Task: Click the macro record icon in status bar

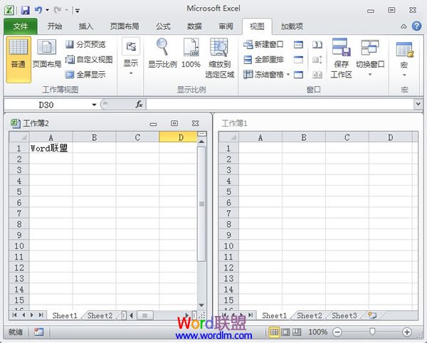Action: [x=38, y=332]
